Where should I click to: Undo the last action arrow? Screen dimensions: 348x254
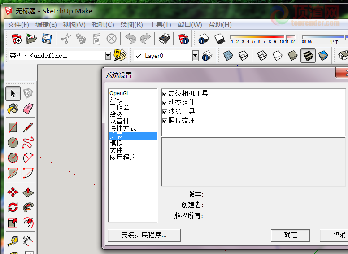(130, 39)
